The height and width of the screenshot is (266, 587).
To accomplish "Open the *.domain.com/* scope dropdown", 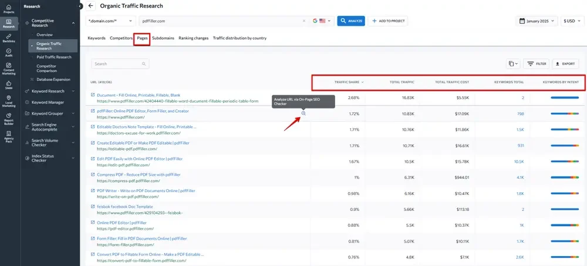I will point(111,21).
